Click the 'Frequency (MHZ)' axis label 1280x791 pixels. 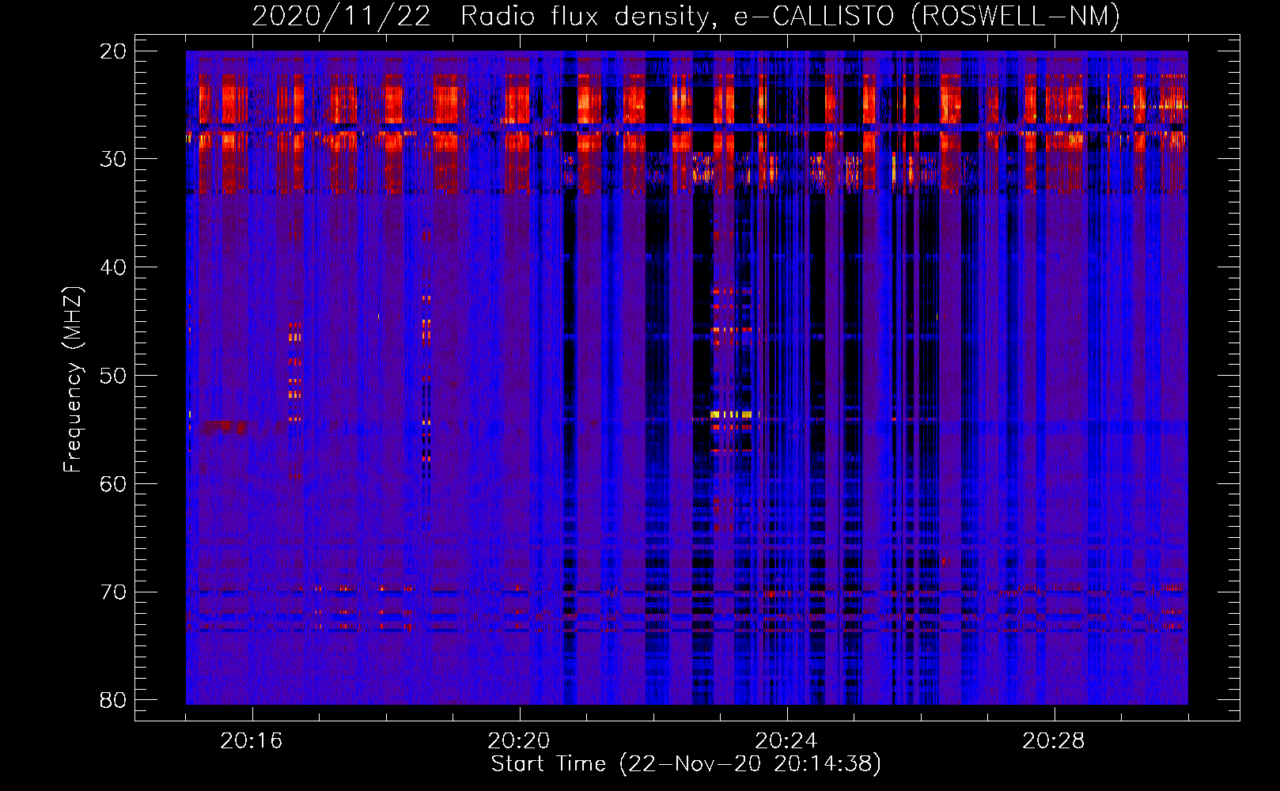point(74,380)
